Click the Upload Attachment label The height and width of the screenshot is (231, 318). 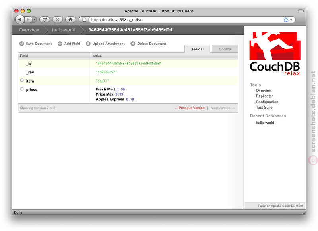point(109,44)
